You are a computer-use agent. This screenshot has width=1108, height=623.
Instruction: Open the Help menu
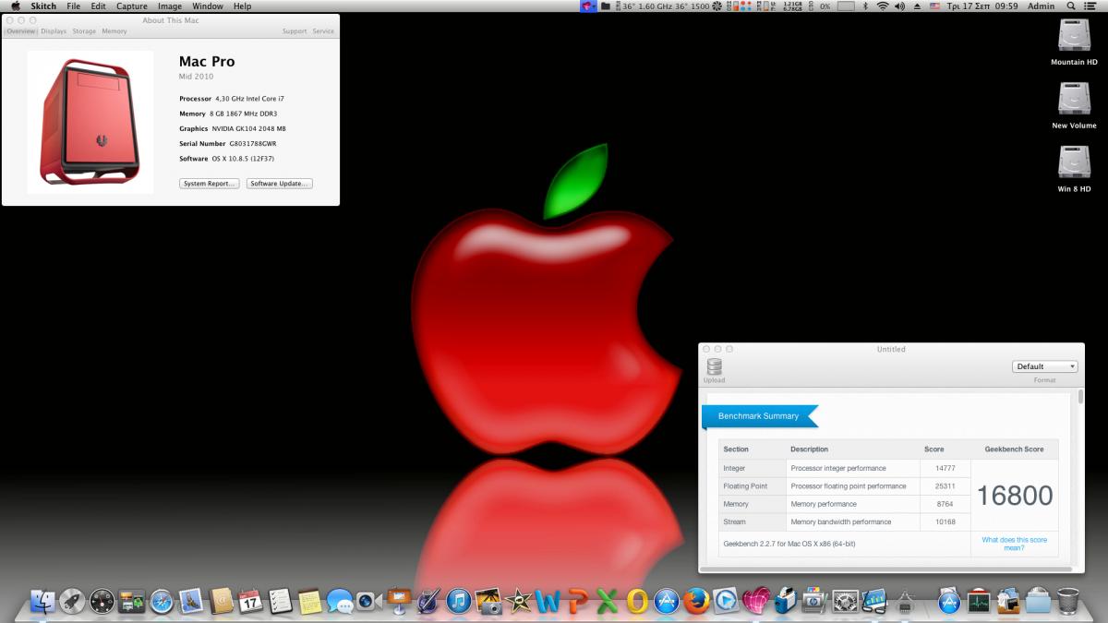tap(242, 6)
